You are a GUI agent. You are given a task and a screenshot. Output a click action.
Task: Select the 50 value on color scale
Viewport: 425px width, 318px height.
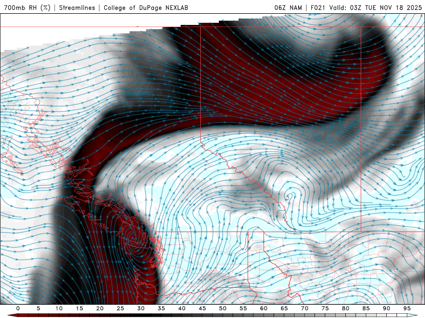click(x=223, y=308)
